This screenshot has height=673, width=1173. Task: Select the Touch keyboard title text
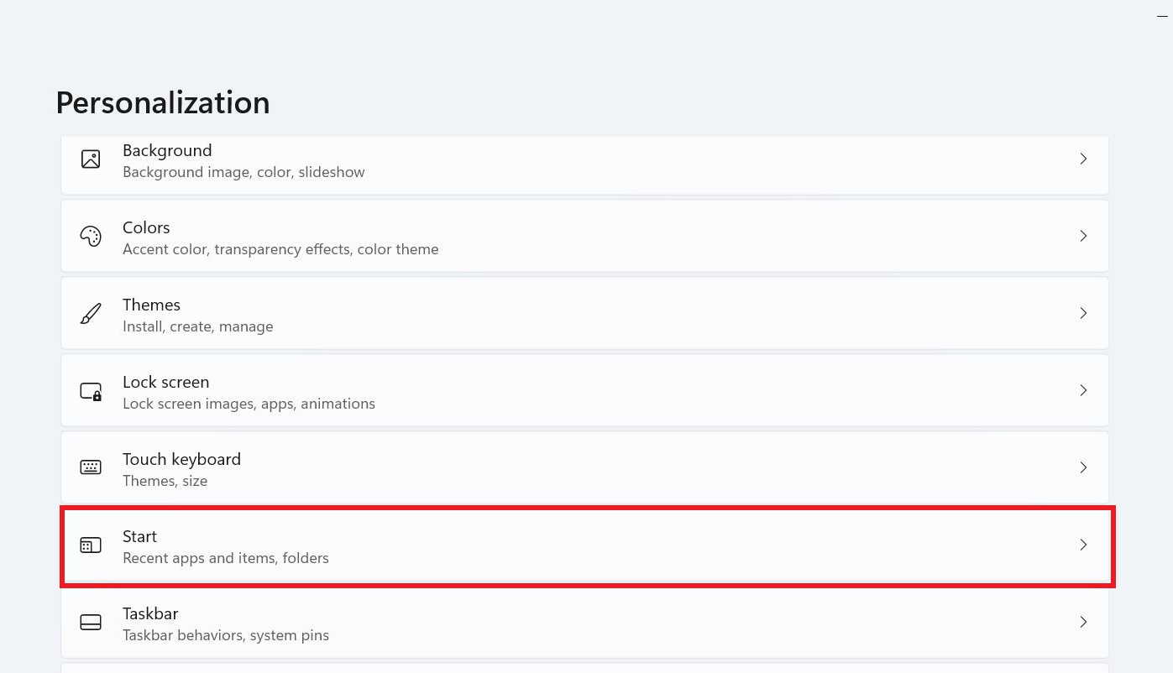click(x=181, y=459)
